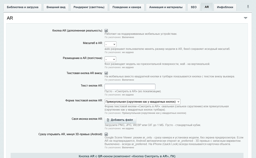Go to the Анимация и материалы tab

[166, 7]
